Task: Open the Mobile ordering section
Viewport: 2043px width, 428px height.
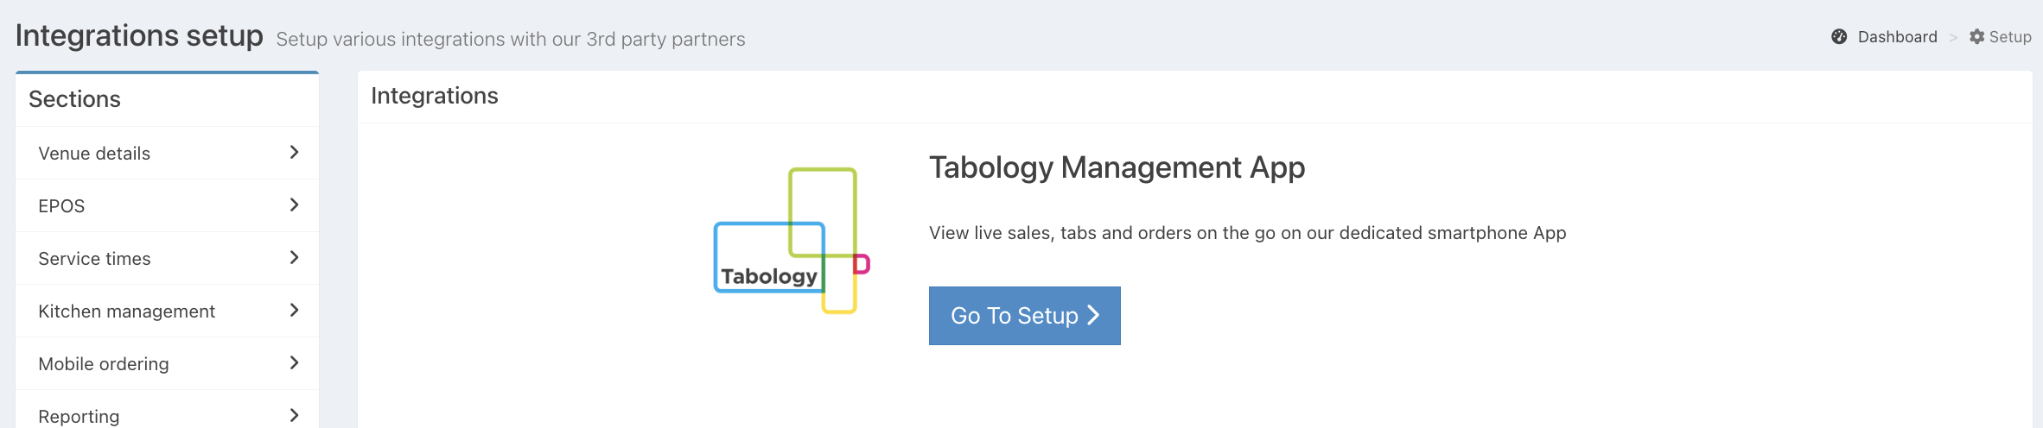Action: (104, 364)
